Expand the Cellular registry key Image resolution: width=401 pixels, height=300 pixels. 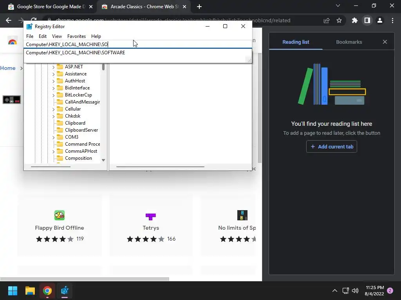(53, 109)
